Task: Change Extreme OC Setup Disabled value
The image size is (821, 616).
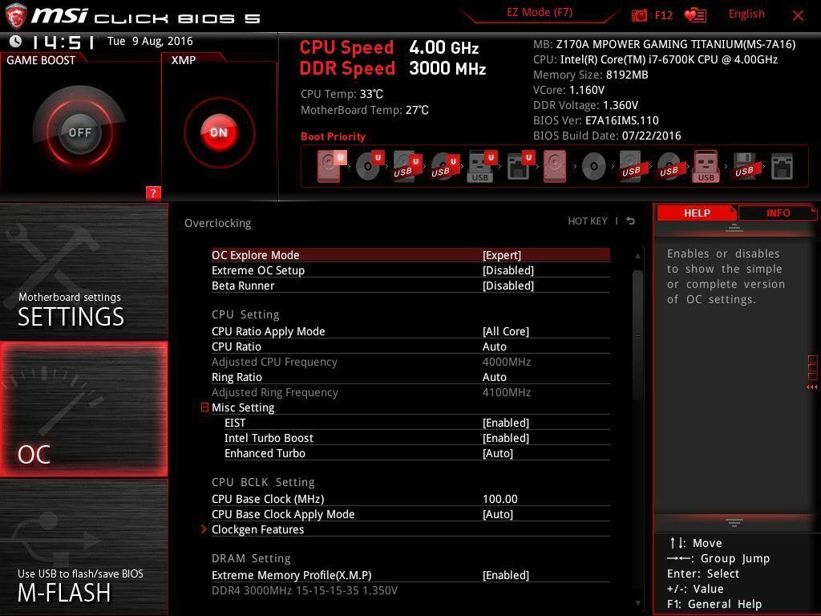Action: (x=410, y=270)
